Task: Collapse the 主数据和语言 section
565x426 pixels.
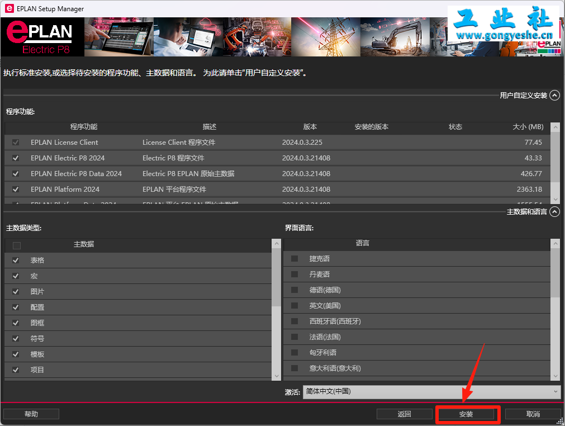Action: [554, 211]
